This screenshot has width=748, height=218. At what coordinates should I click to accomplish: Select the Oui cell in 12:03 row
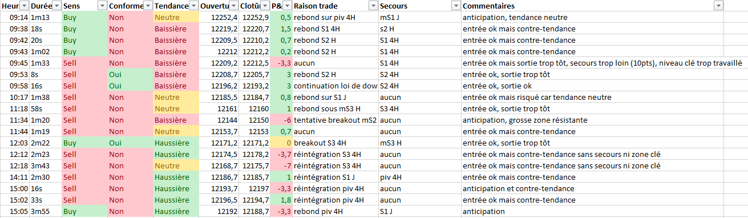click(130, 143)
